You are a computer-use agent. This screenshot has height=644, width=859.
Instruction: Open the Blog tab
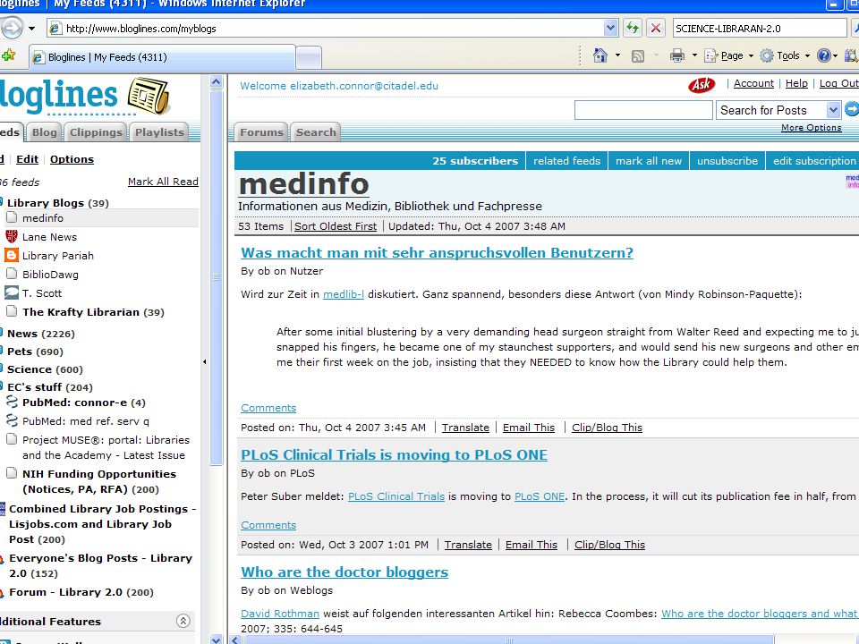tap(44, 132)
